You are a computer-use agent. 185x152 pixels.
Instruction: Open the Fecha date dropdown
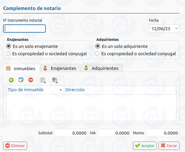click(x=177, y=28)
